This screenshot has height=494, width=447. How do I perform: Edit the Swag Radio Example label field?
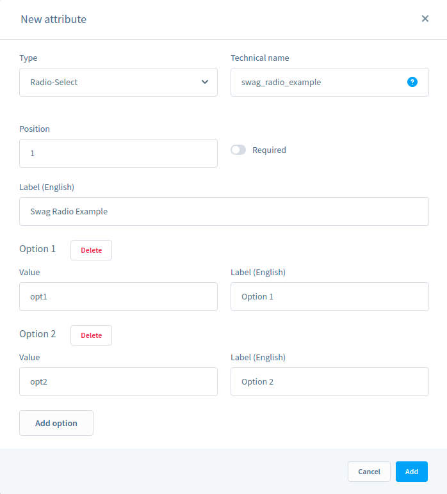click(224, 211)
